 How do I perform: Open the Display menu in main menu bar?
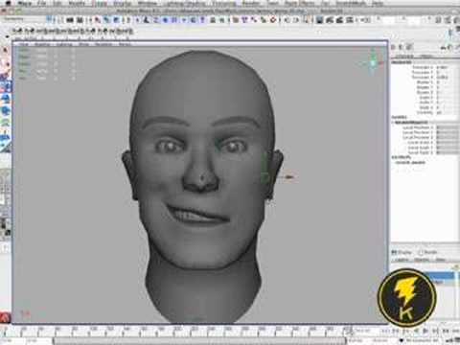(123, 4)
